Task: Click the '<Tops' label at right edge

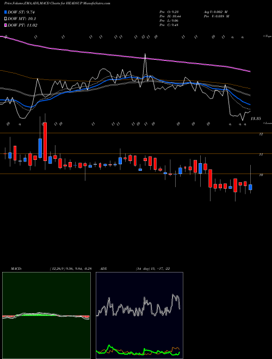Action: [267, 36]
